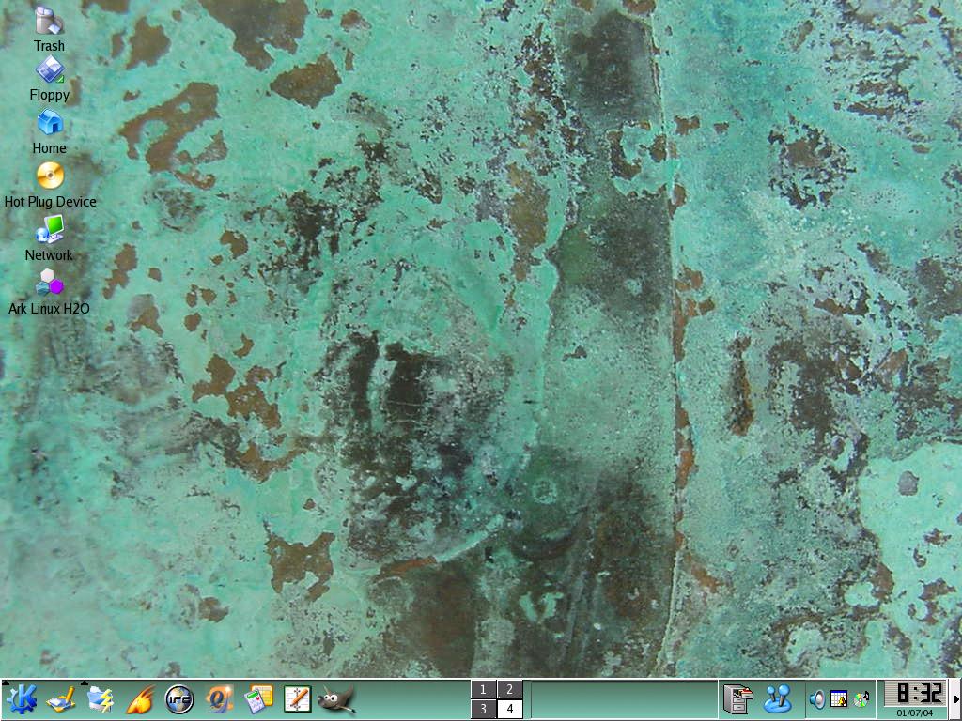Screen dimensions: 962x721
Task: Launch GIMP from the panel
Action: coord(337,699)
